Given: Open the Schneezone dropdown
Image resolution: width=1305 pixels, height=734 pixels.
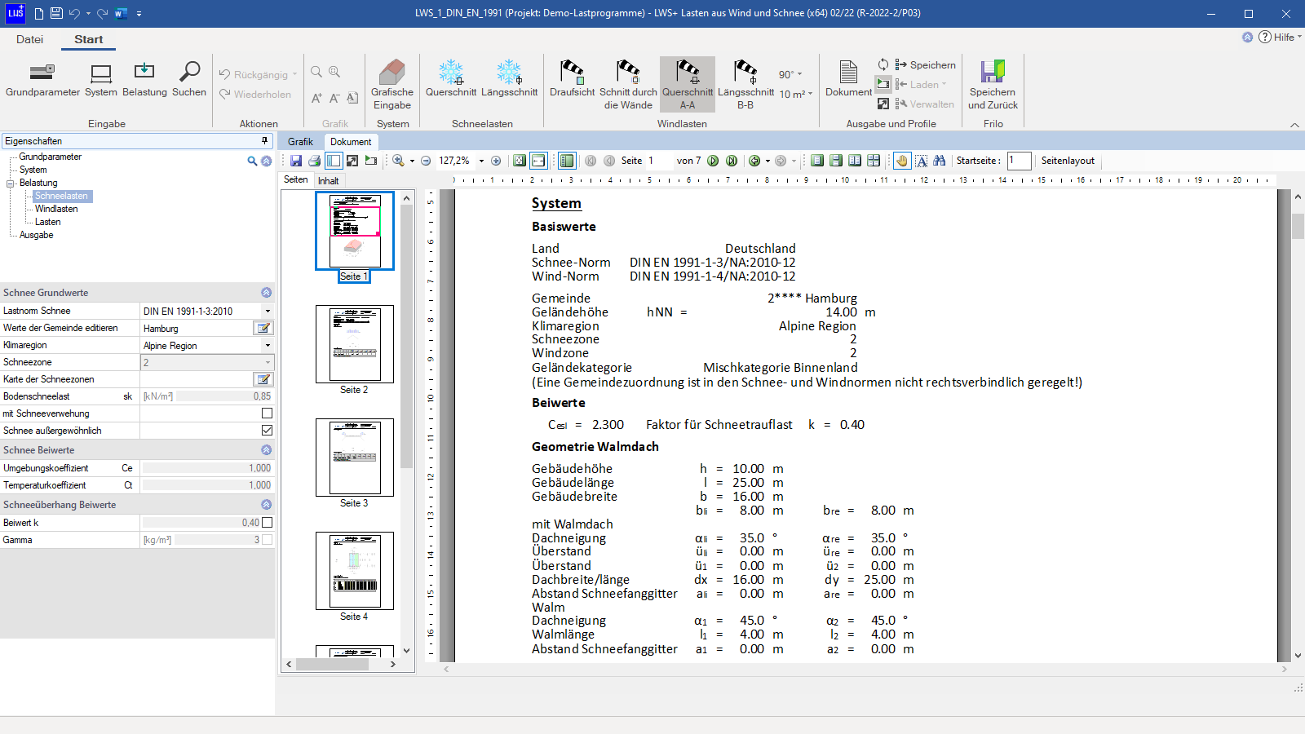Looking at the screenshot, I should tap(268, 362).
